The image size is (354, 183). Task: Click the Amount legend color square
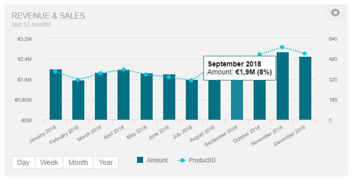coord(140,160)
